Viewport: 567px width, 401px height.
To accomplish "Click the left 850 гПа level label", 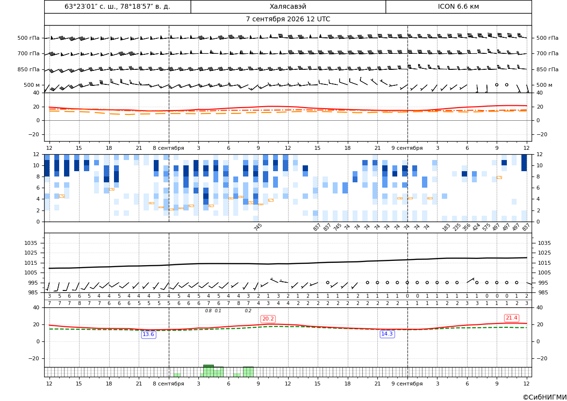I will point(29,69).
